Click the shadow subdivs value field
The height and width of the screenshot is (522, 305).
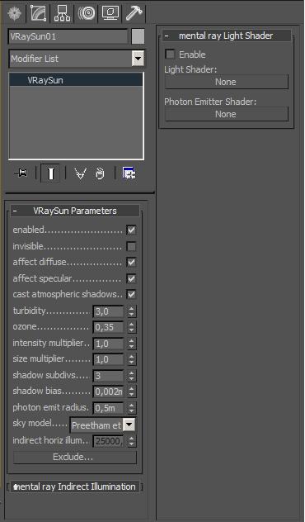[x=108, y=376]
